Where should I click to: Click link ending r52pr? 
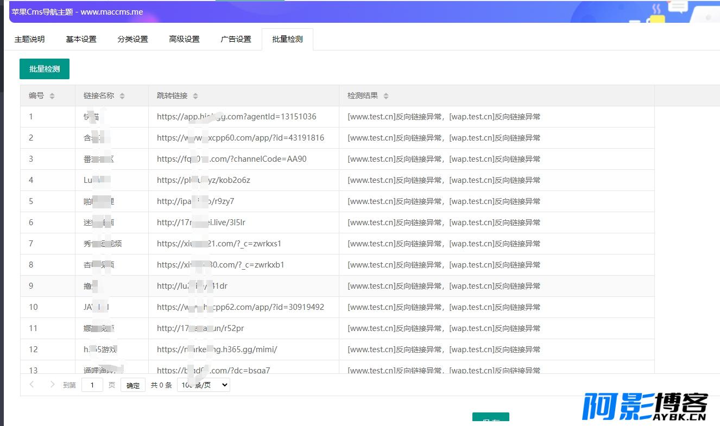pos(199,328)
